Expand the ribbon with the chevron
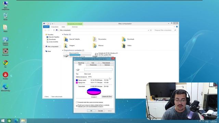This screenshot has width=219, height=123. [174, 27]
